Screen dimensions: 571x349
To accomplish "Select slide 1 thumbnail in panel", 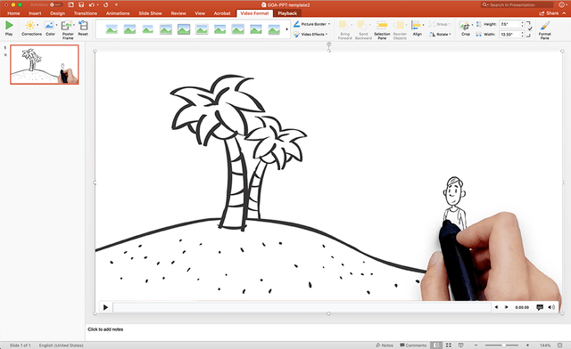I will coord(44,64).
